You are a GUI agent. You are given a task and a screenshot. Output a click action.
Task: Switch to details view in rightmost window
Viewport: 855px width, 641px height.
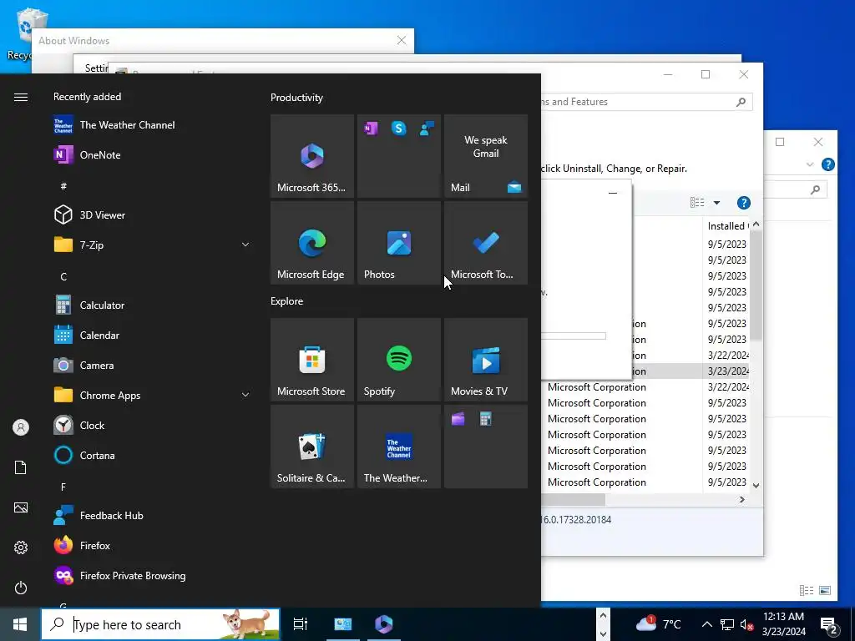click(x=807, y=590)
